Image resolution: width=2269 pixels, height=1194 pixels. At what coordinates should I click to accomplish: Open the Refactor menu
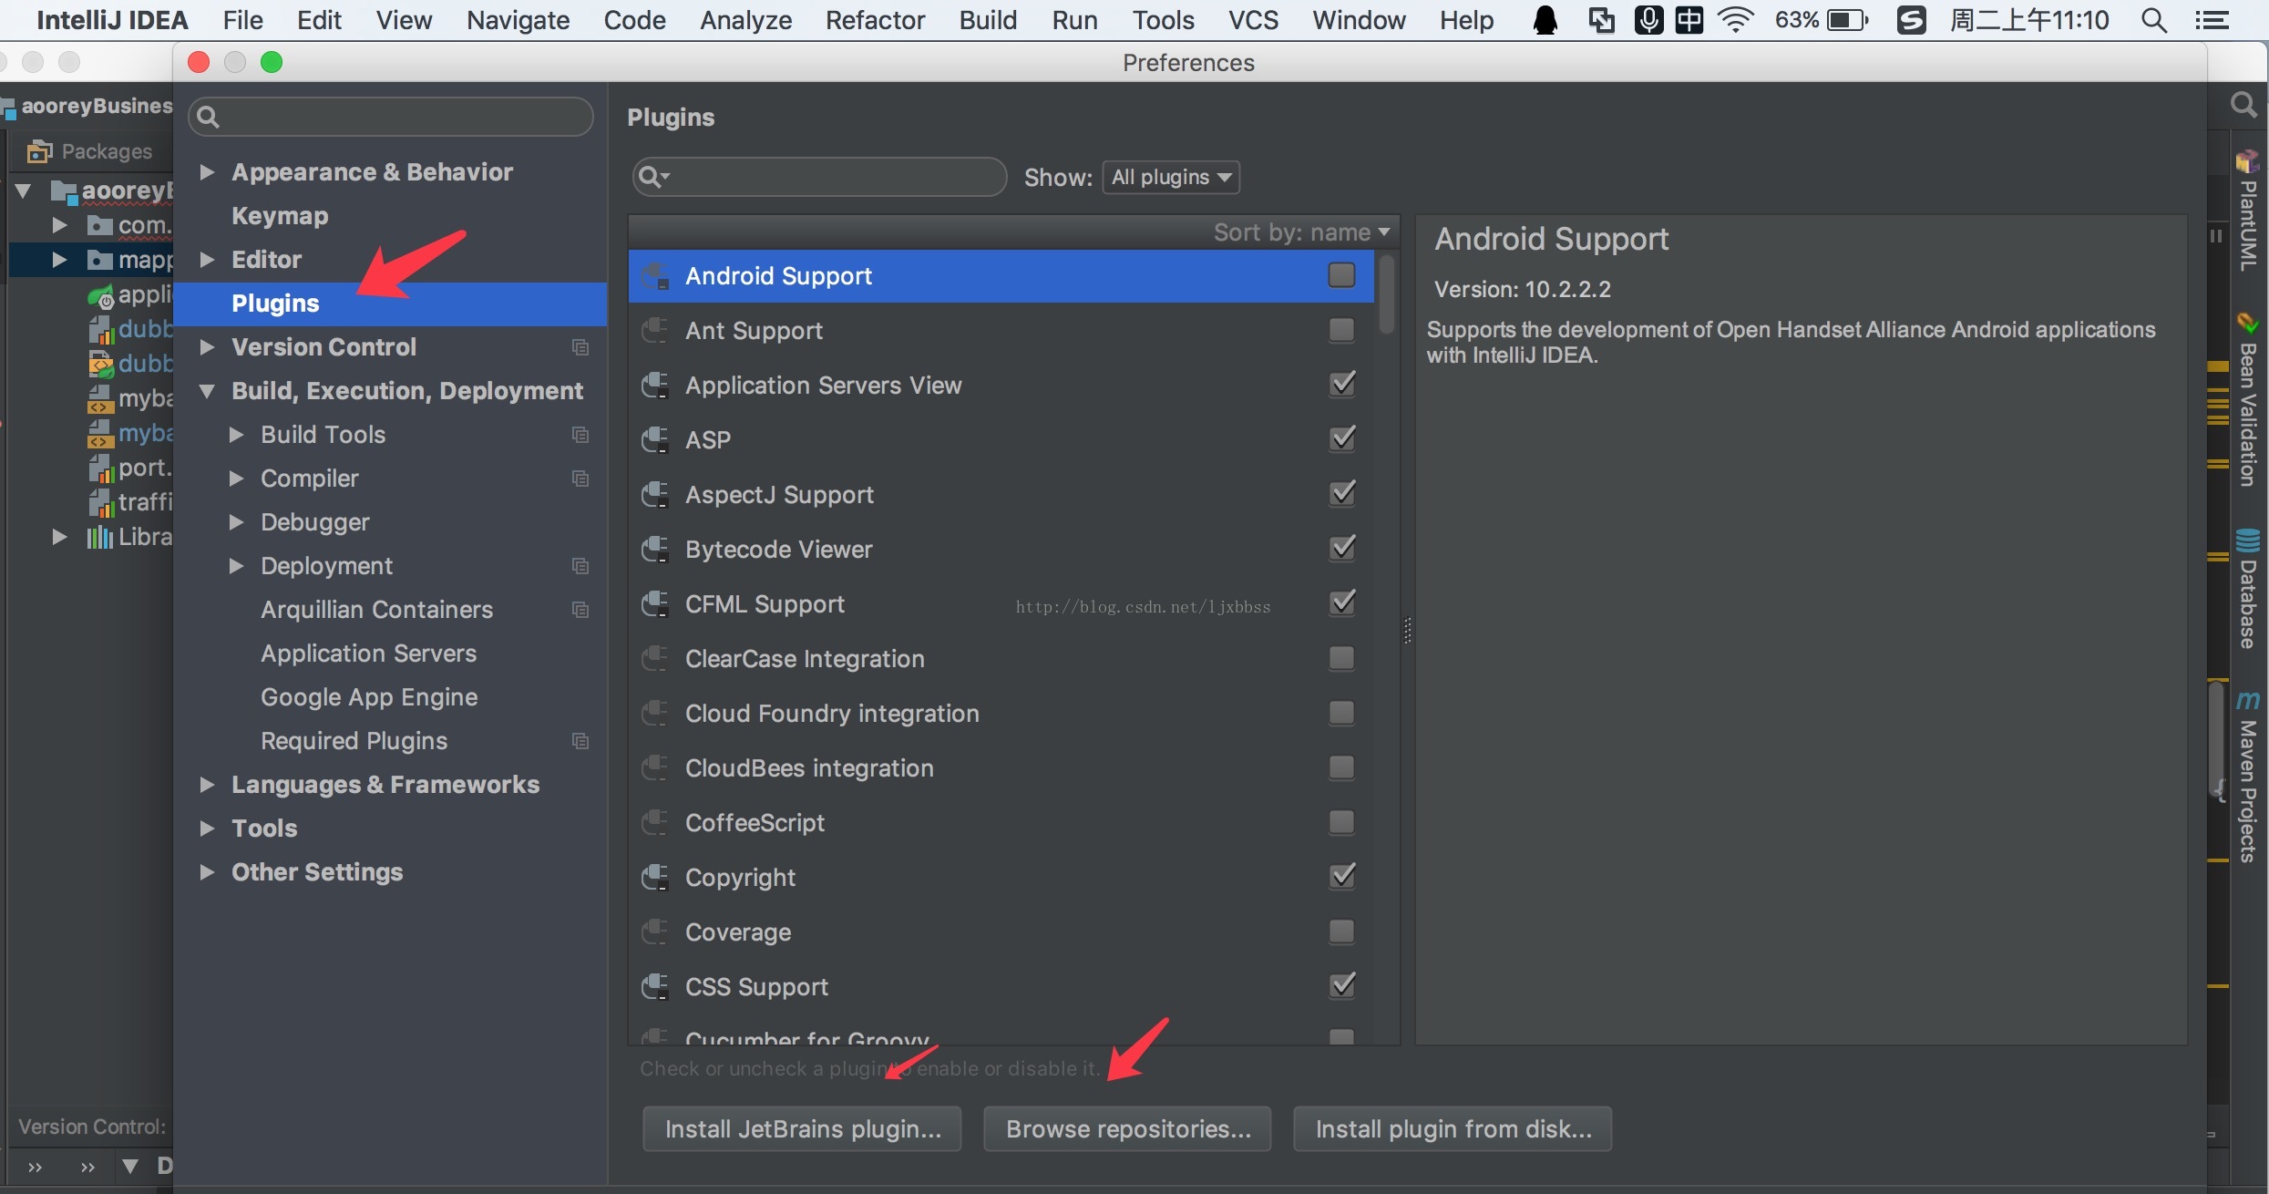(875, 20)
